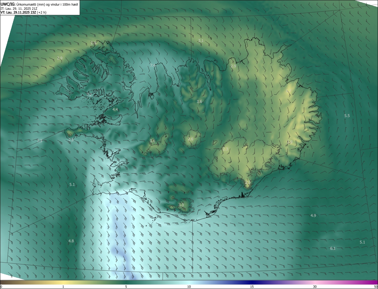
Task: Click the 7.4 value label on the map
Action: tap(152, 65)
